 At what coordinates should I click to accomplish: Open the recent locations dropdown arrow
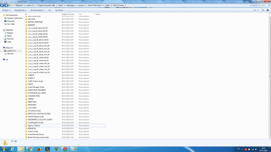point(9,5)
